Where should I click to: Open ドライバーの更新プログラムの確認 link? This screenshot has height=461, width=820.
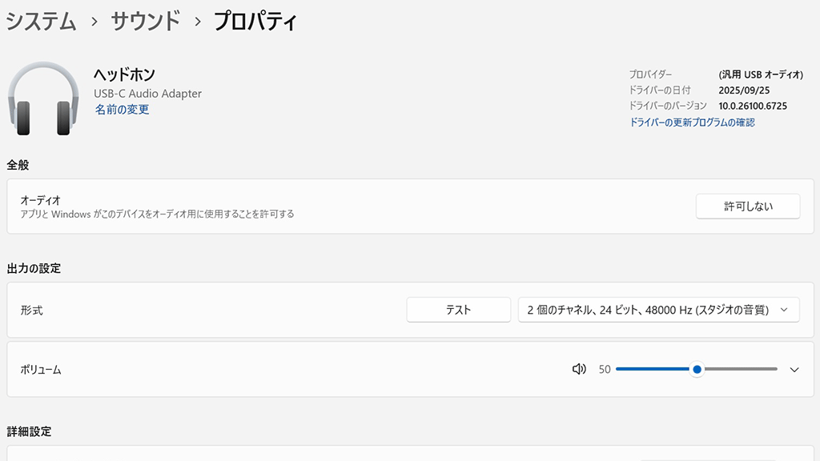coord(692,122)
